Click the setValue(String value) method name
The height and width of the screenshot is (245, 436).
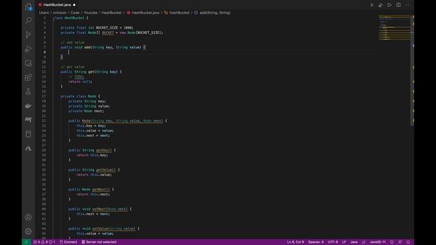point(114,229)
